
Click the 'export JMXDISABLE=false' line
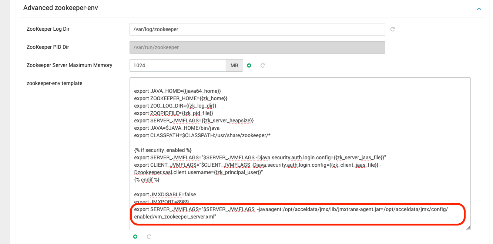(x=165, y=194)
